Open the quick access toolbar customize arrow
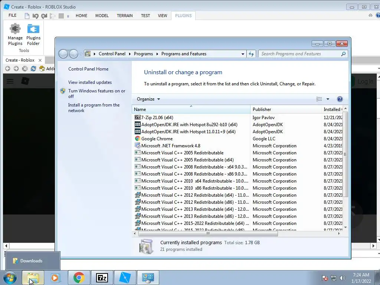 [68, 16]
